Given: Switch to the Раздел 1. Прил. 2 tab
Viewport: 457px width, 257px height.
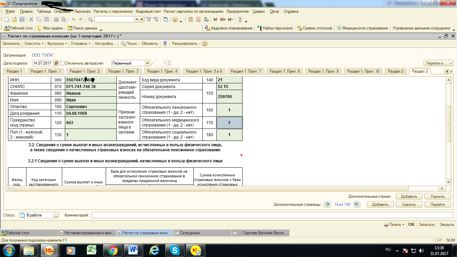Looking at the screenshot, I should pos(85,71).
